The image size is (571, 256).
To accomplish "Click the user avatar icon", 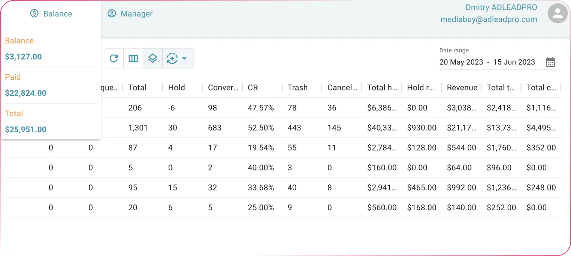I will click(x=558, y=13).
